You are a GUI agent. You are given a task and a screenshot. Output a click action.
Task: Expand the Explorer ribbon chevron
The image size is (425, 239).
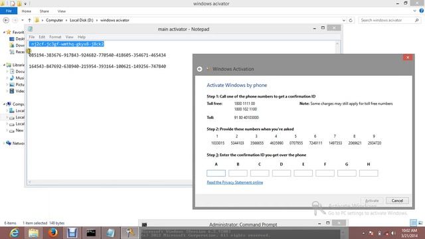coord(414,11)
